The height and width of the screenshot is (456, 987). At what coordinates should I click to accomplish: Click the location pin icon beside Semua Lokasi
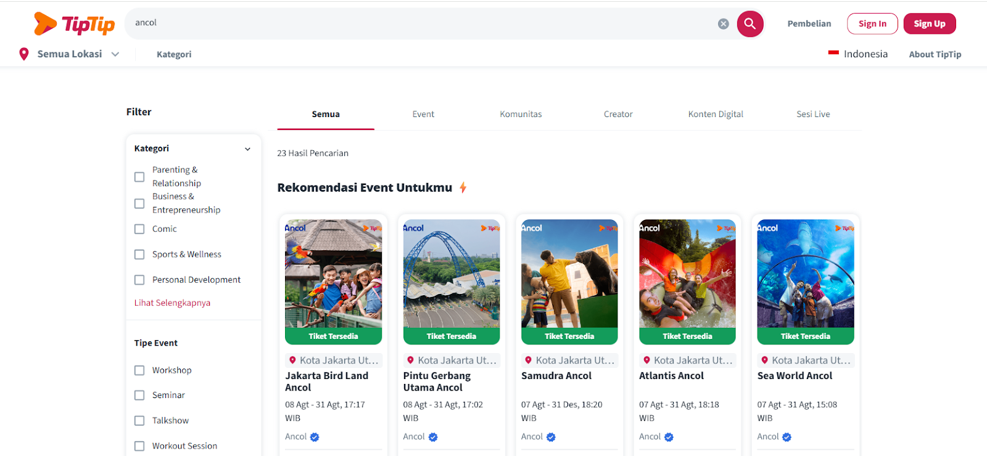[24, 54]
